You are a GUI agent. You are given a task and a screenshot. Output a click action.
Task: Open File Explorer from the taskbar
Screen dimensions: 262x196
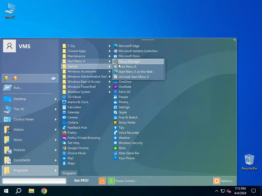point(31,191)
